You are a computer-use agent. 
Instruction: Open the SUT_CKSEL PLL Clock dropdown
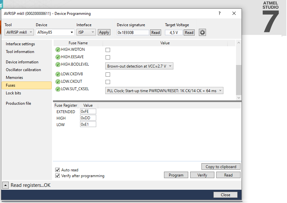pos(164,91)
